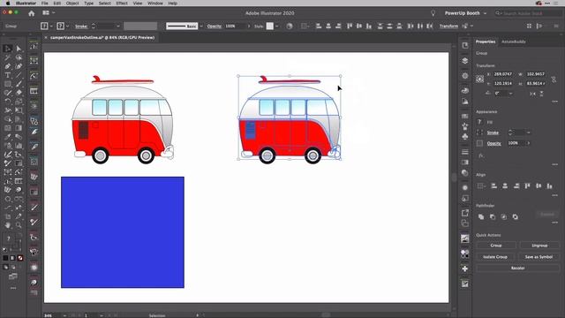Open the PowerUp Booth workspace dropdown

coord(465,13)
